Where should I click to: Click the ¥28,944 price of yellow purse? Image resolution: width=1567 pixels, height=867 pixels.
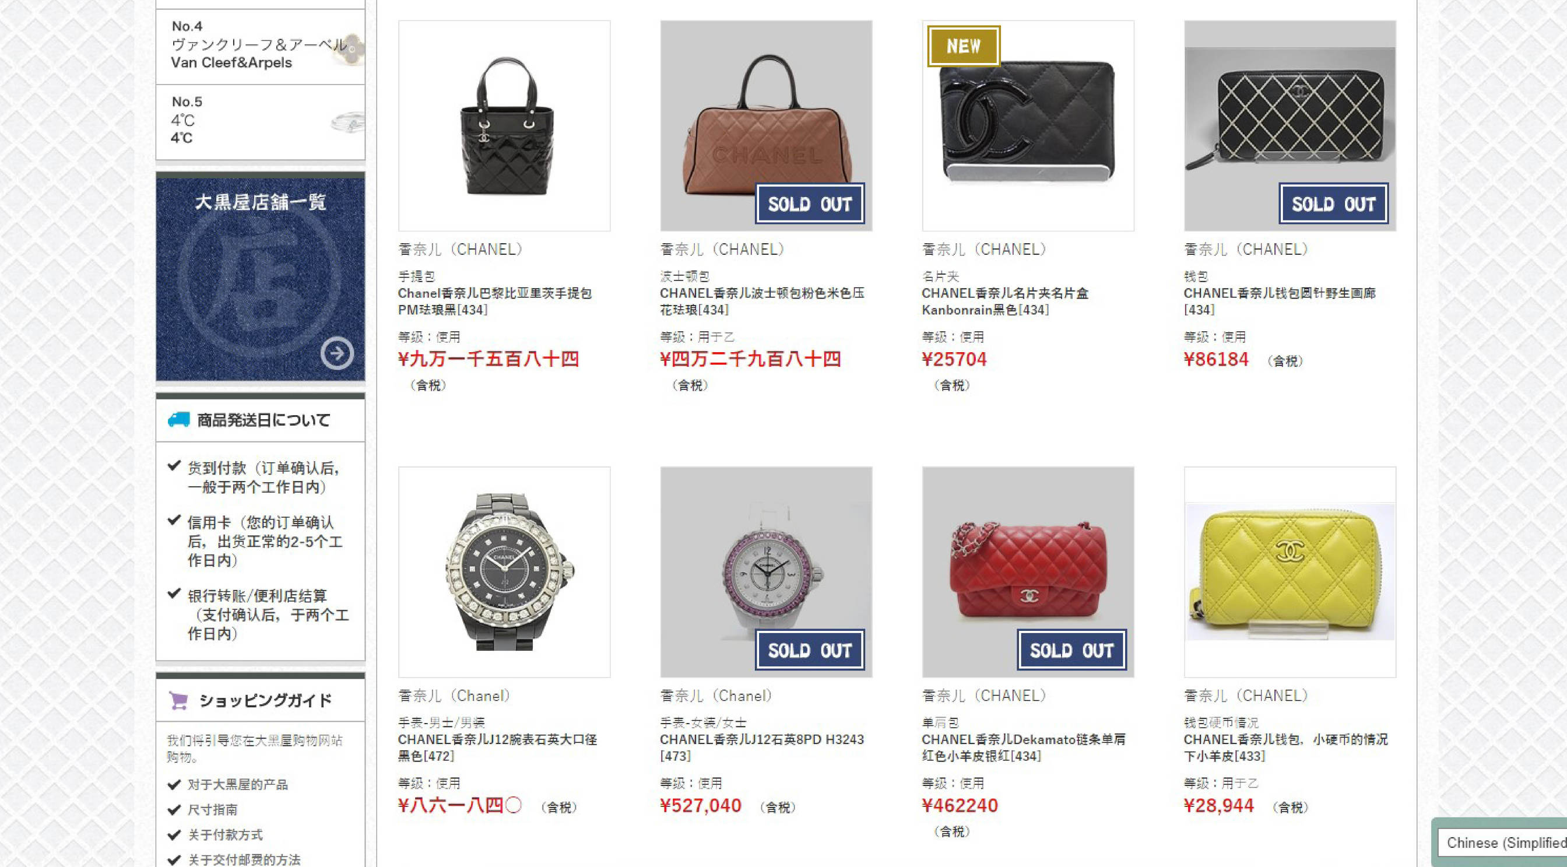pos(1218,806)
